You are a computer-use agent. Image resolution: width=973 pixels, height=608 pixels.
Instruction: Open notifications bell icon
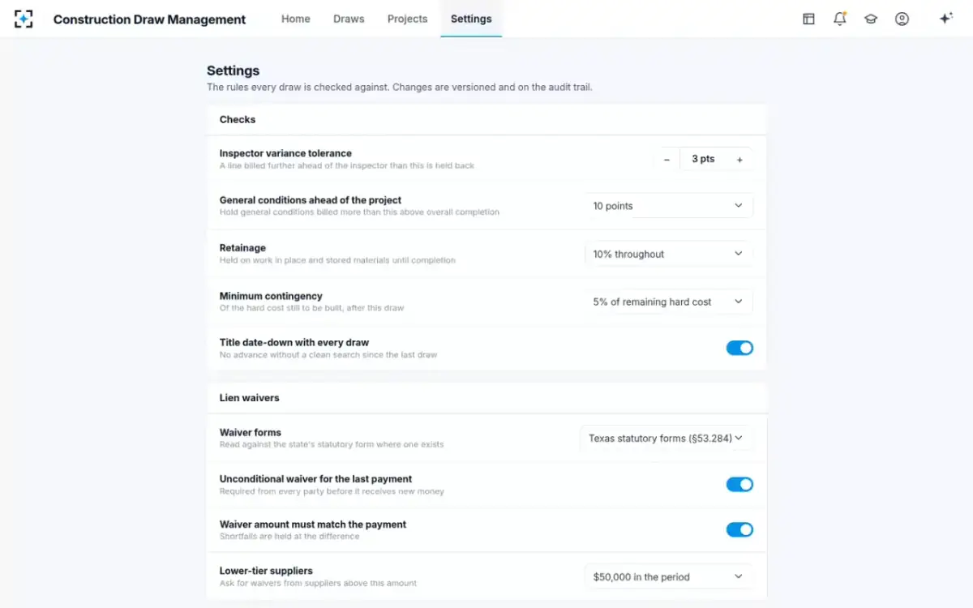pos(840,19)
